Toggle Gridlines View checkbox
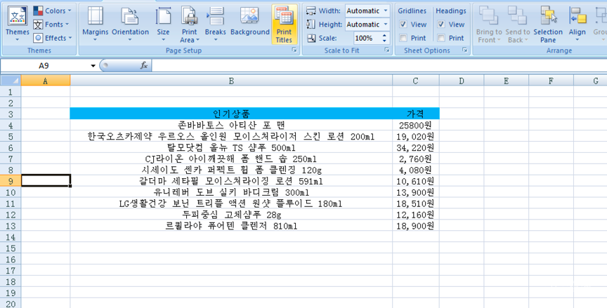The width and height of the screenshot is (607, 308). coord(403,25)
